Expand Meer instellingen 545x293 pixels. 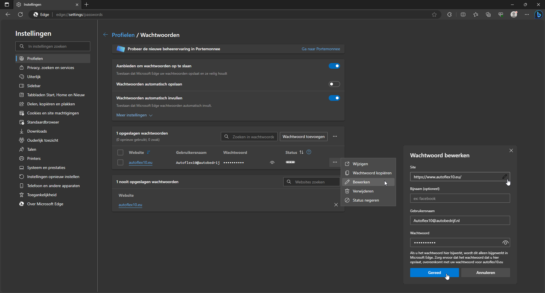pos(134,115)
